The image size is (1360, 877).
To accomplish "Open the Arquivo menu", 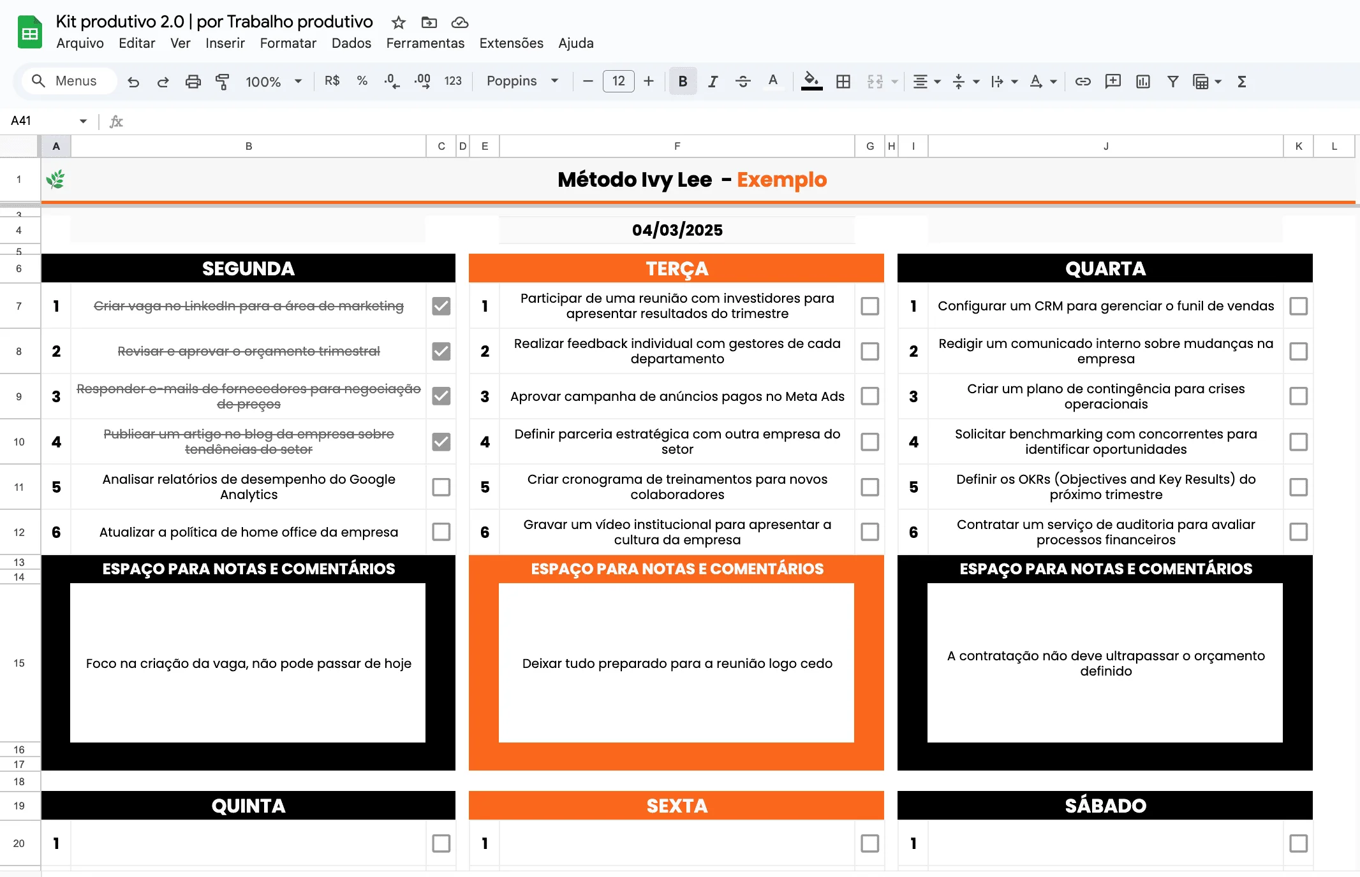I will (x=80, y=43).
